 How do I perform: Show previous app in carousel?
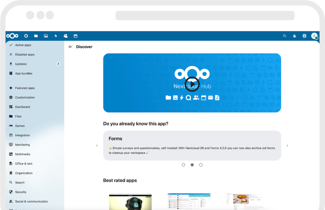97,145
